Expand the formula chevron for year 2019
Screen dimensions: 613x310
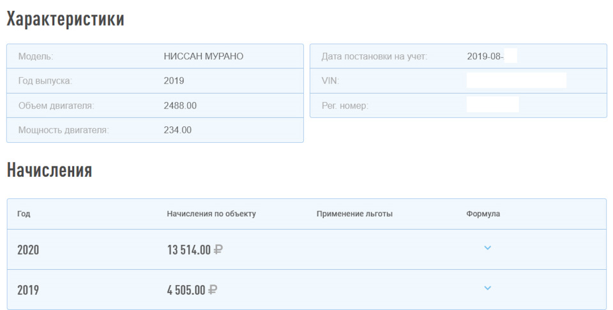coord(487,288)
